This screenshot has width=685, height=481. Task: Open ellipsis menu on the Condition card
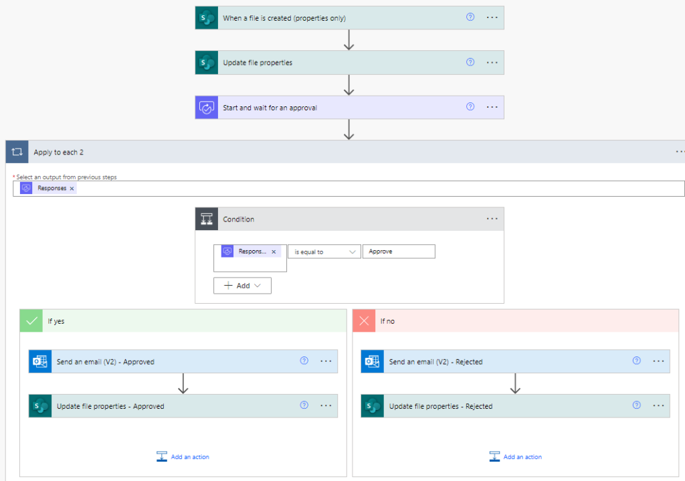[x=492, y=219]
